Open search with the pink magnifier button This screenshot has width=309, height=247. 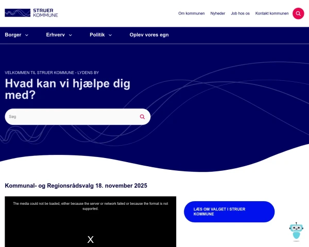(x=298, y=13)
